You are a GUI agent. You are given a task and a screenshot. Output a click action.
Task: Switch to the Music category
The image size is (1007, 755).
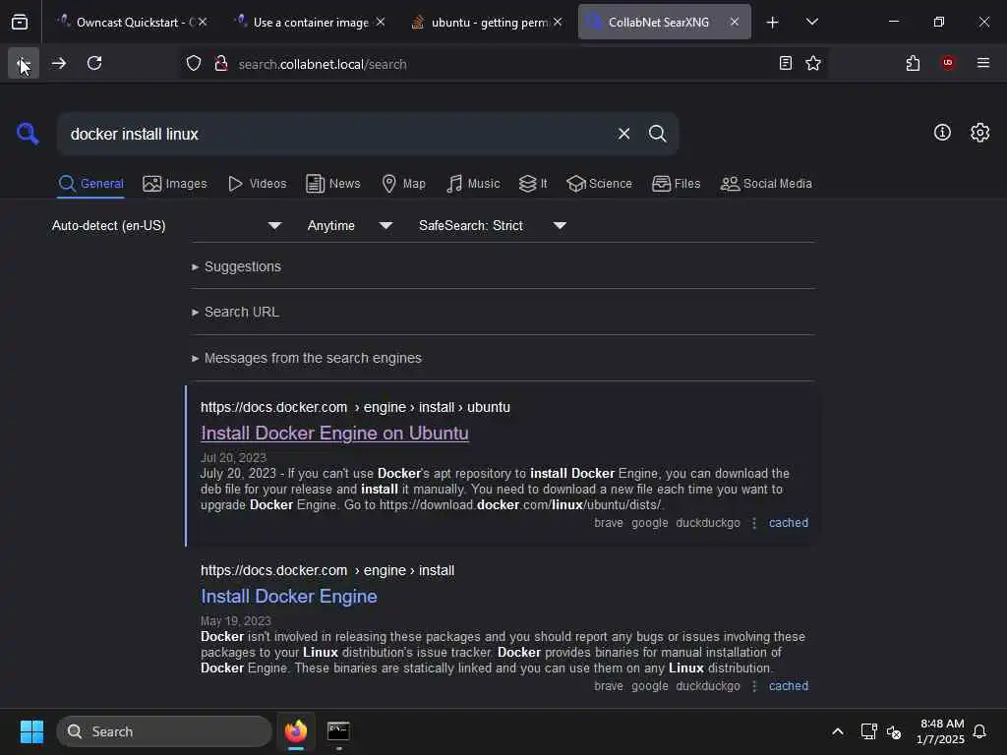tap(473, 184)
